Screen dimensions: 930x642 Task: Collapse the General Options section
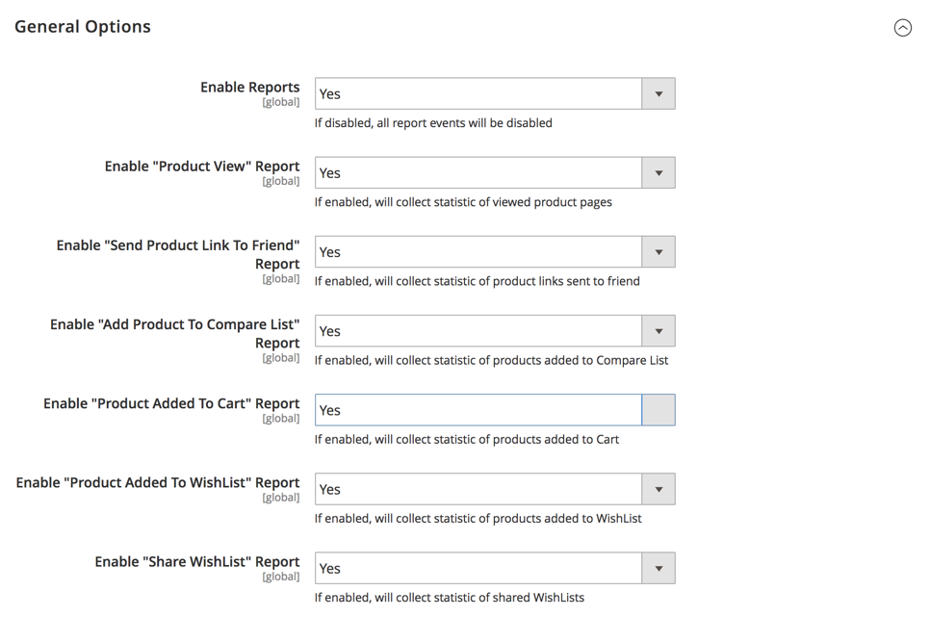[x=903, y=28]
